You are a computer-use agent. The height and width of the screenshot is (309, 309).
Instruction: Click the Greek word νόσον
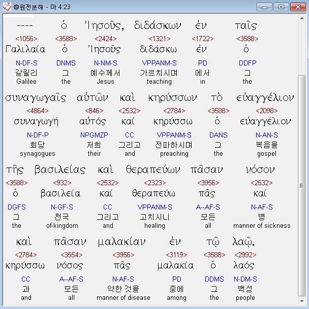click(x=260, y=170)
